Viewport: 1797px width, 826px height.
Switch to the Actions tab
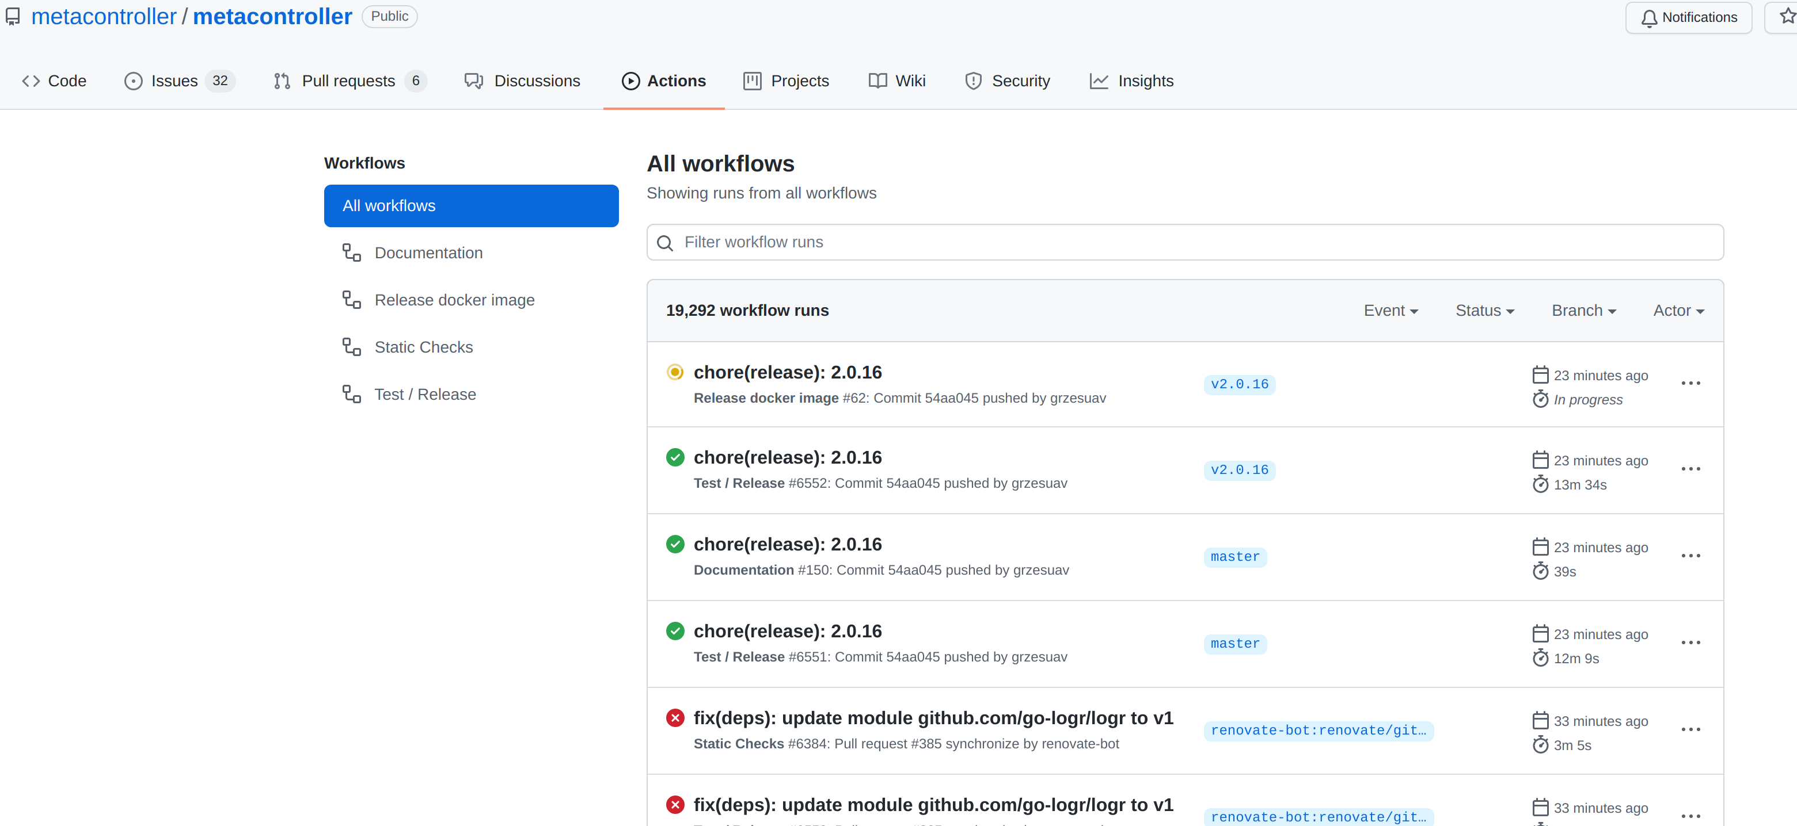point(663,81)
